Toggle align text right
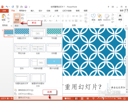Viewport: 128px width, 101px height. pyautogui.click(x=70, y=21)
